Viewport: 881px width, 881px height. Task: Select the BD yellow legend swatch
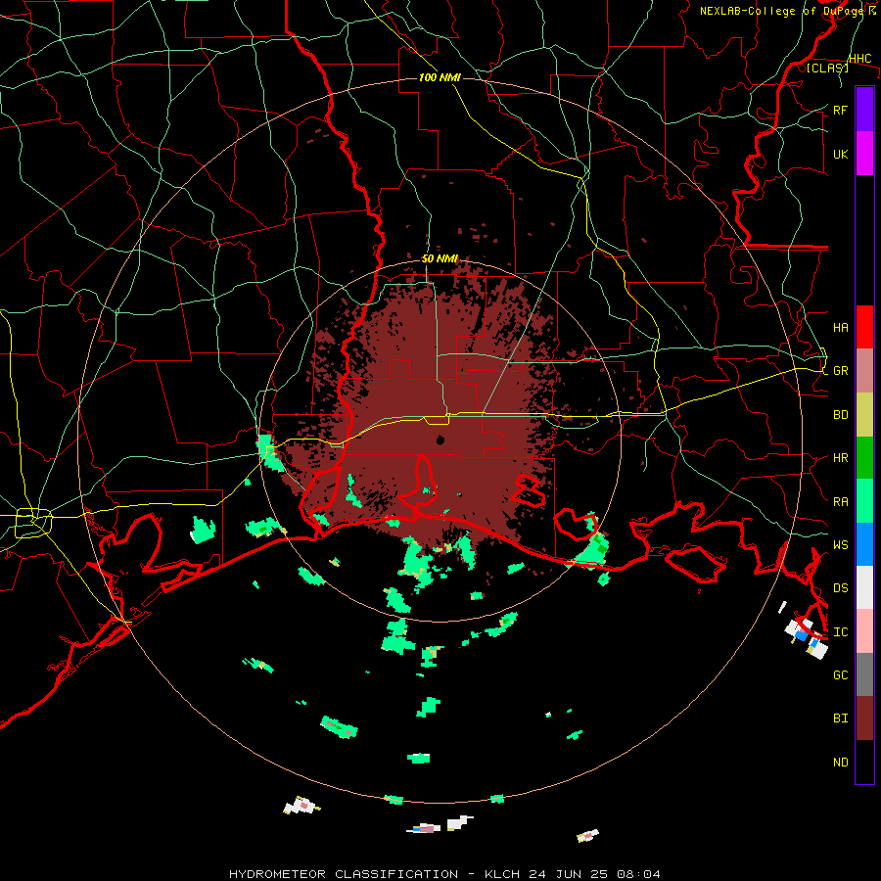(x=864, y=414)
